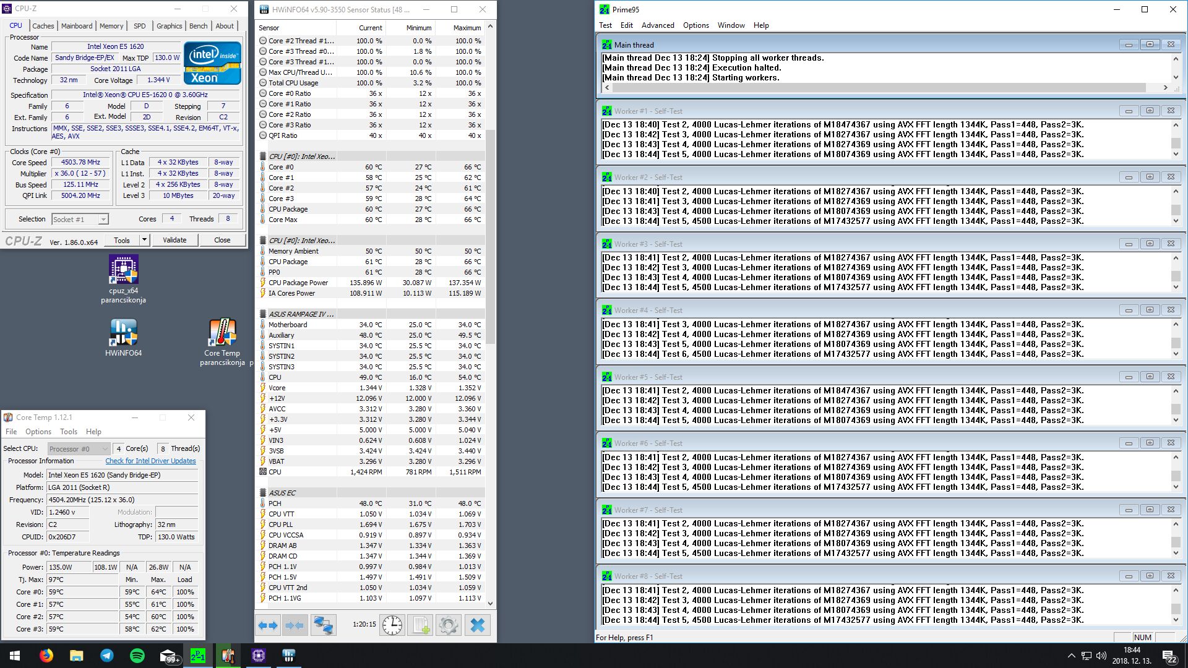
Task: Switch to the Graphics tab in CPU-Z
Action: pyautogui.click(x=169, y=26)
